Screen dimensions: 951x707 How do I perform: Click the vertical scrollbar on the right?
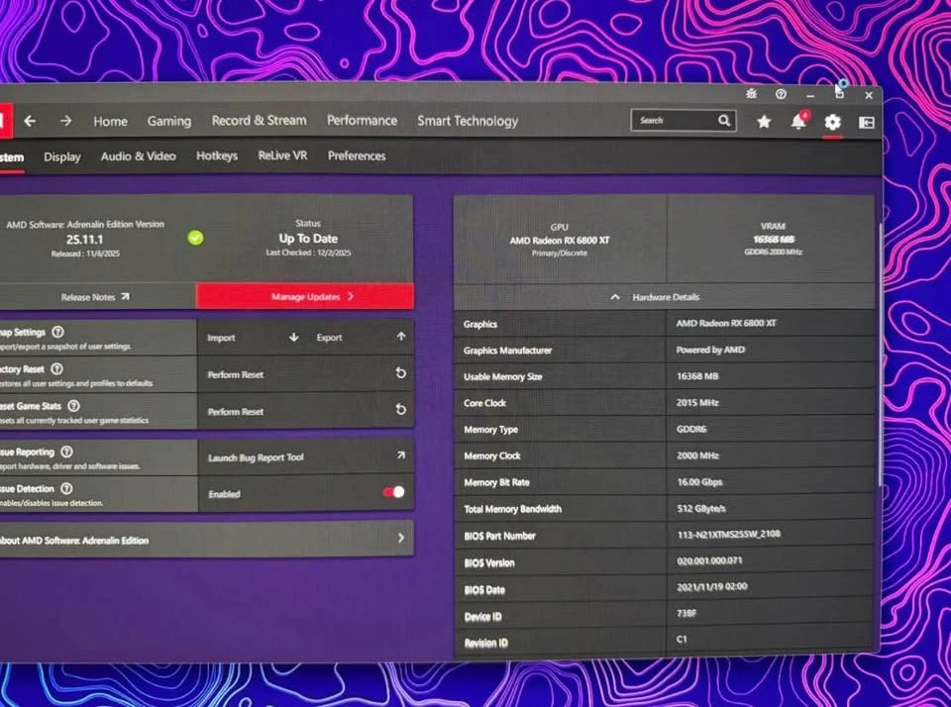pyautogui.click(x=880, y=354)
